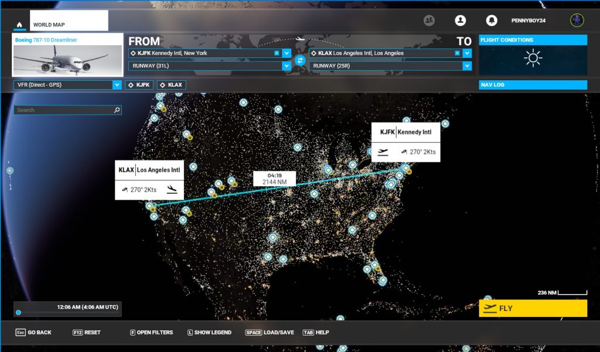
Task: Open Filters from the bottom bar
Action: [x=152, y=333]
